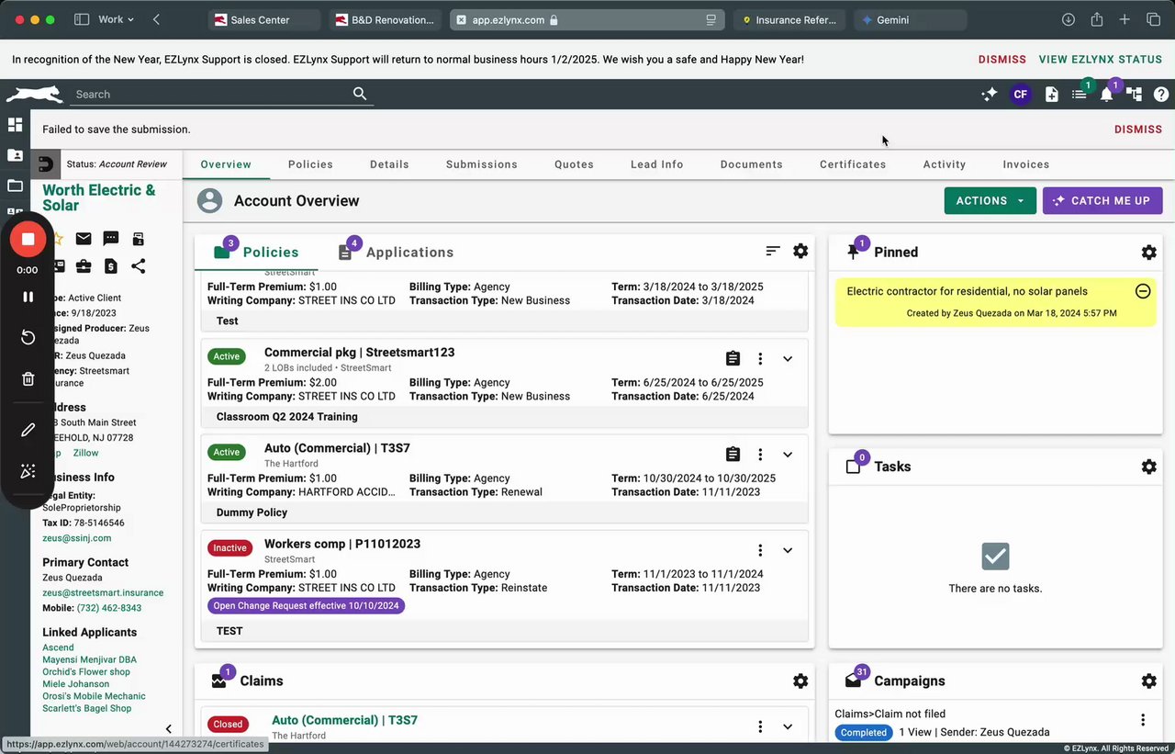Click the Search input field
Viewport: 1175px width, 754px height.
[211, 94]
